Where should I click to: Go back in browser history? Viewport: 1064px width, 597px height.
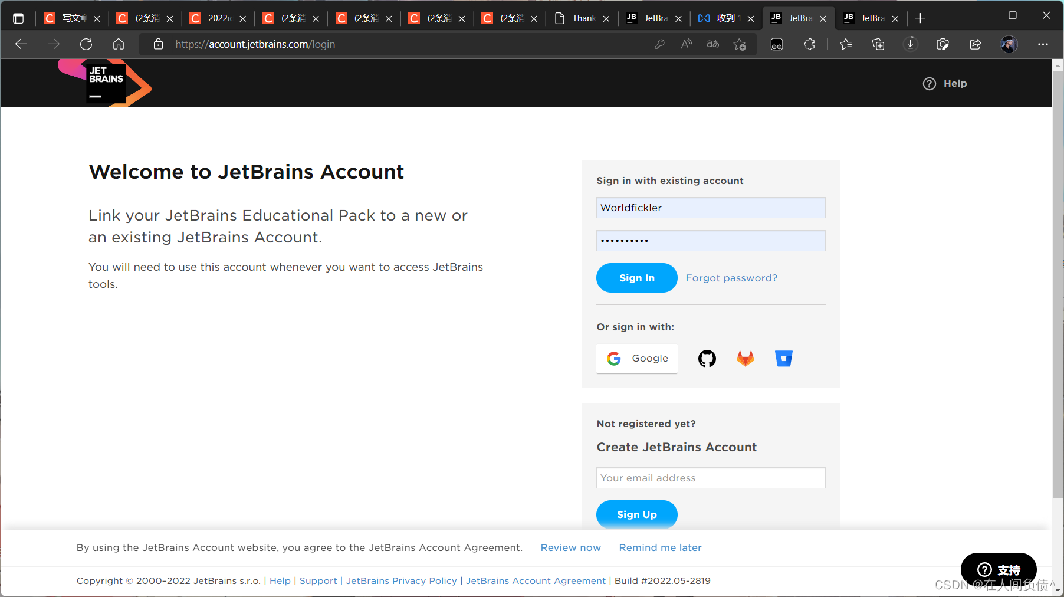click(x=21, y=44)
